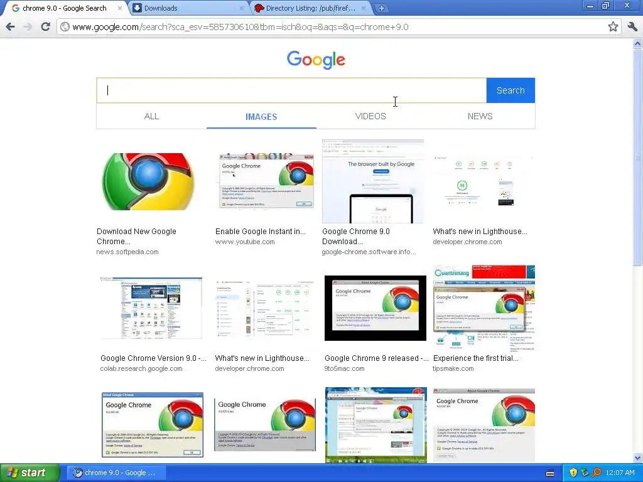Image resolution: width=643 pixels, height=482 pixels.
Task: Click 9to5mac.com source text
Action: point(343,368)
